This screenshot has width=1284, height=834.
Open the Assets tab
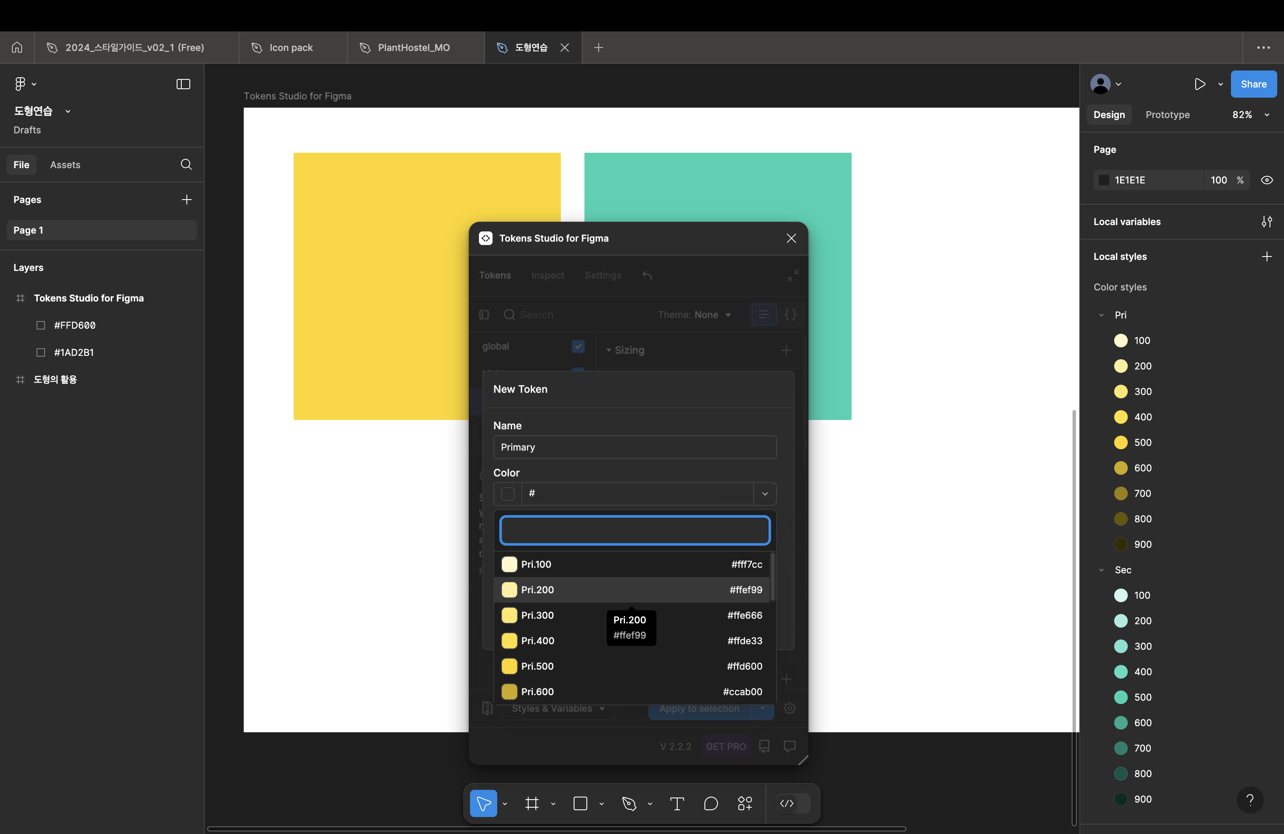tap(65, 164)
